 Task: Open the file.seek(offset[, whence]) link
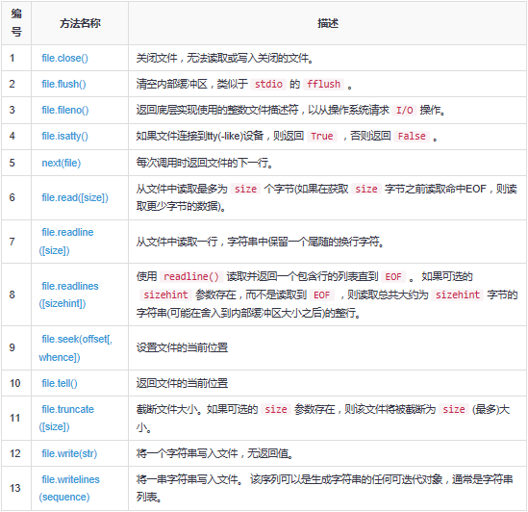tap(75, 347)
